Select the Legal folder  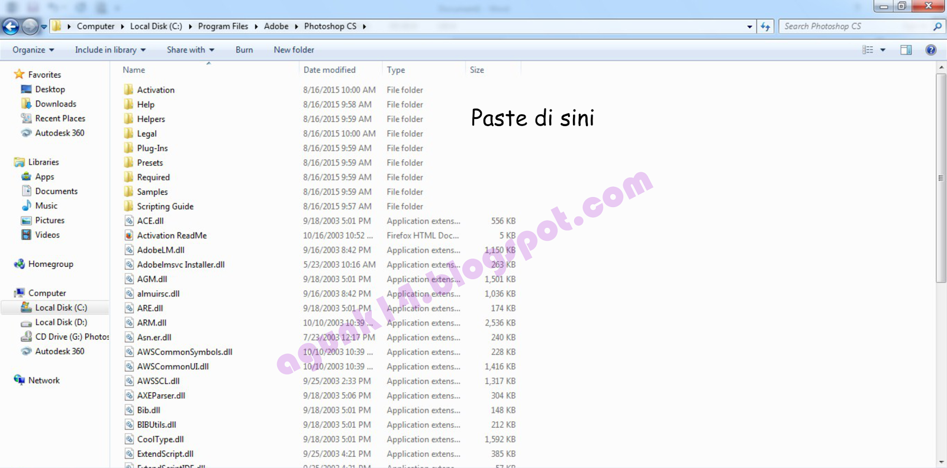(x=147, y=134)
